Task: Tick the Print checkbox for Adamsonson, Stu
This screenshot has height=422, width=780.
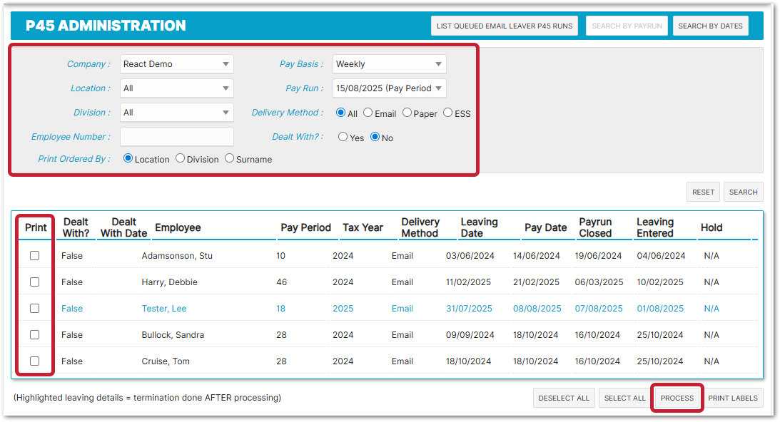Action: point(34,256)
